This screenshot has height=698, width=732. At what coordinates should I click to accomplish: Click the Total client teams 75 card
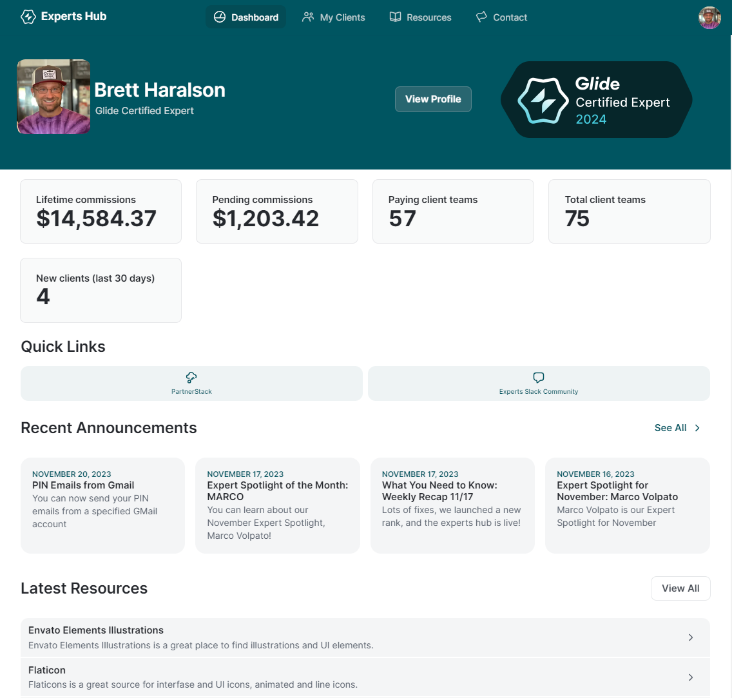pyautogui.click(x=630, y=211)
